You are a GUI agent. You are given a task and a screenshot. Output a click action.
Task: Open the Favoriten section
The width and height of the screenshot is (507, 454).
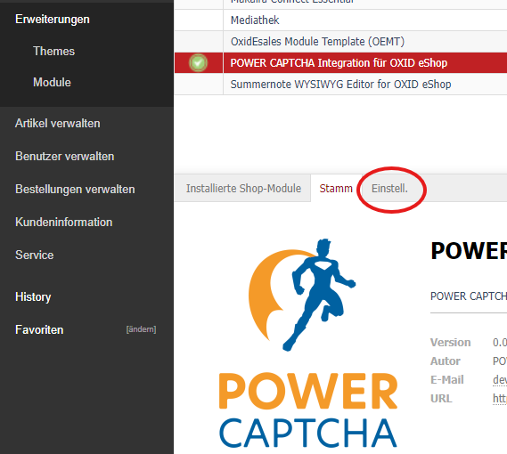tap(39, 330)
